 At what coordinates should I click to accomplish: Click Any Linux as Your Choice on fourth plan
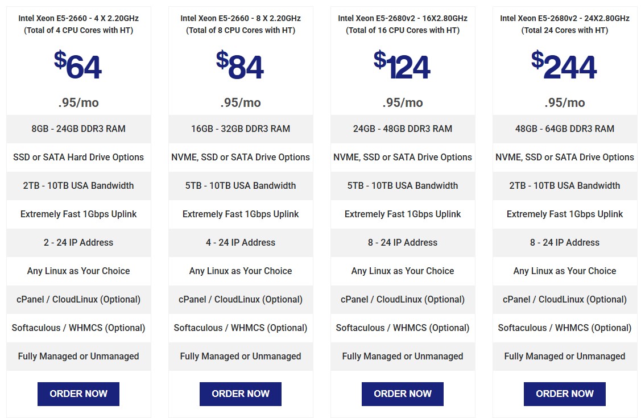(564, 271)
